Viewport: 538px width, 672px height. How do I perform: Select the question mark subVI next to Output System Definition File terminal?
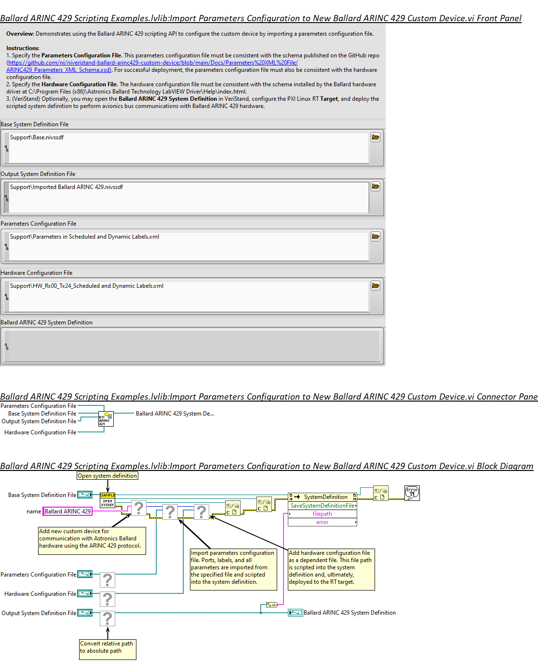tap(108, 618)
